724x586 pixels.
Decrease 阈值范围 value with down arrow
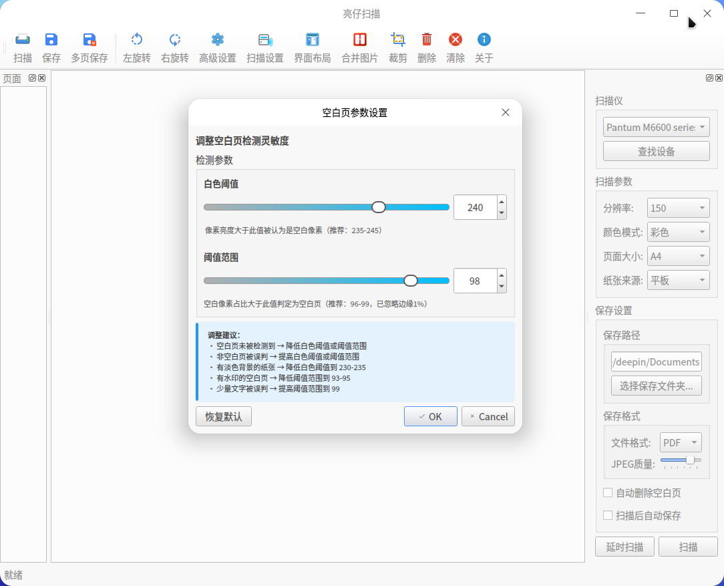click(x=502, y=286)
